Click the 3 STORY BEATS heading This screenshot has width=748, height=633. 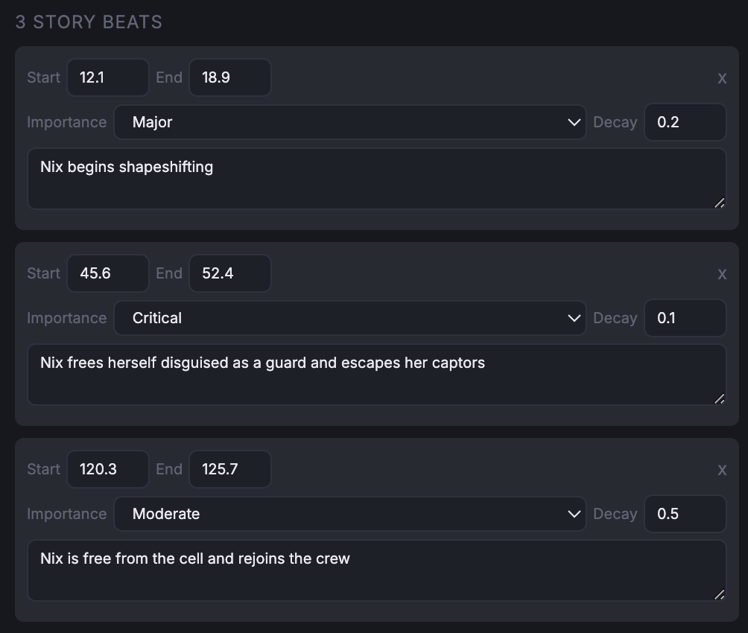click(89, 22)
